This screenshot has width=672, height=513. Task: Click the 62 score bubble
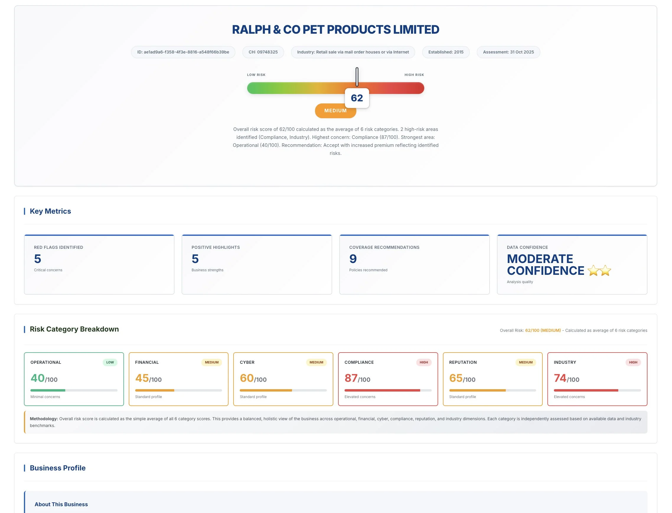357,98
